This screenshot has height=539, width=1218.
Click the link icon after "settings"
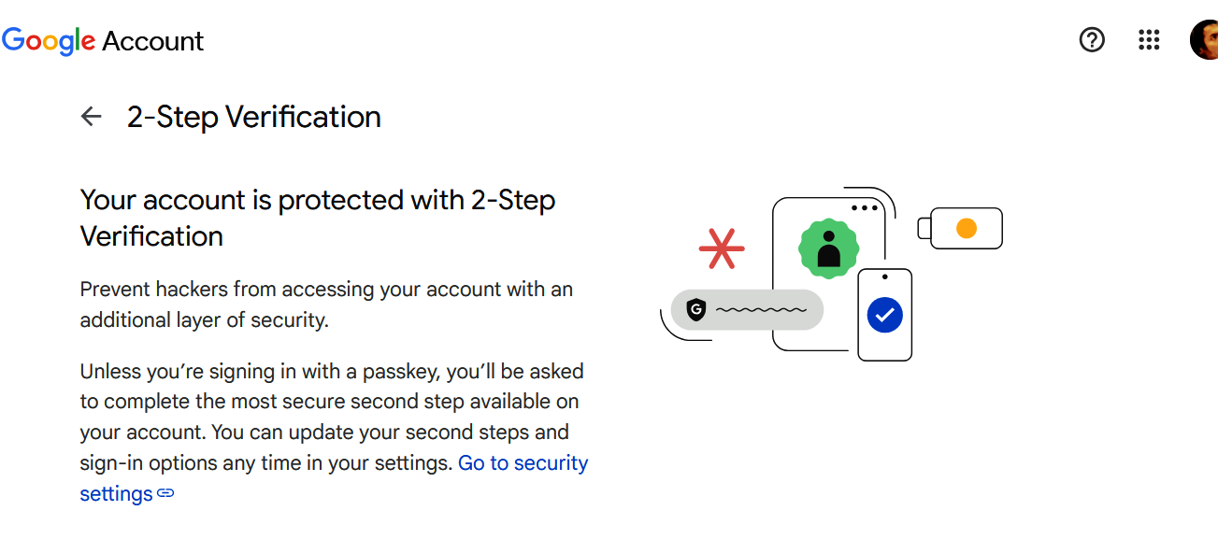coord(166,494)
